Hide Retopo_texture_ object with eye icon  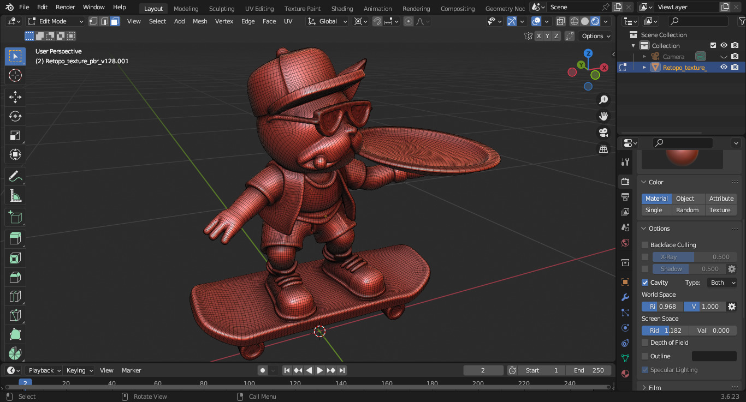click(724, 67)
